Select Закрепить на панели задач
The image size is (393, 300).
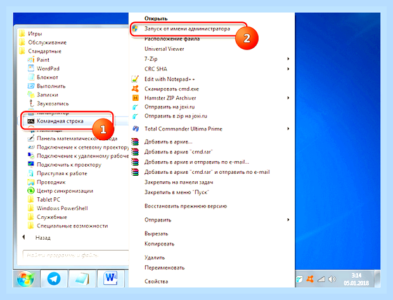[x=179, y=182]
